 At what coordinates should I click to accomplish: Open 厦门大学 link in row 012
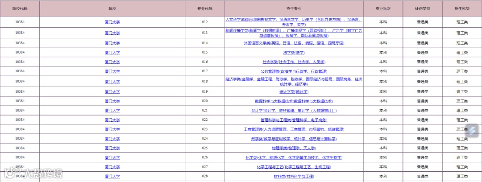(112, 22)
